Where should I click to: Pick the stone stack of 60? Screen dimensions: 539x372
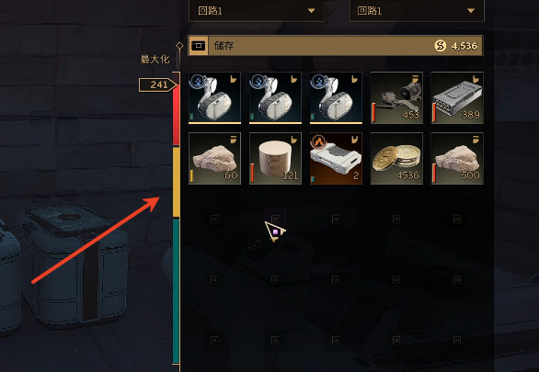(214, 158)
